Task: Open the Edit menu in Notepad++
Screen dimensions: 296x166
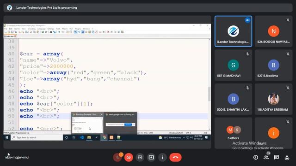Action: coord(11,29)
